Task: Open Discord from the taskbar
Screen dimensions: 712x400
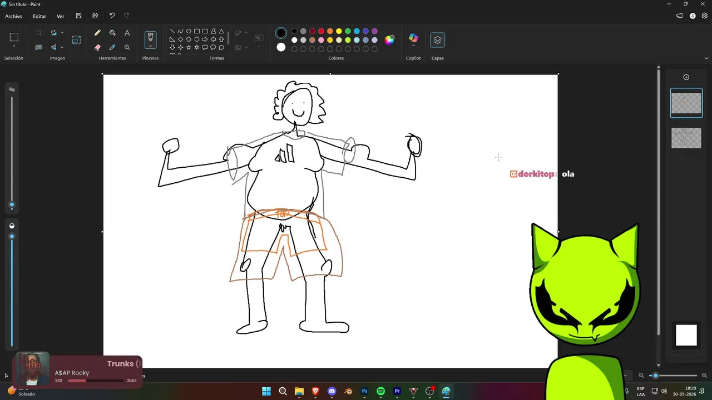Action: pos(332,391)
